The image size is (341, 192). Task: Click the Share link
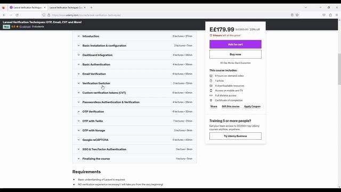coord(214,107)
